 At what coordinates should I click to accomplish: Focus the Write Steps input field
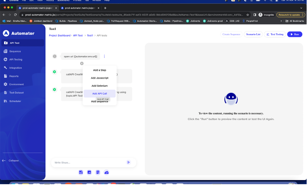tap(89, 162)
